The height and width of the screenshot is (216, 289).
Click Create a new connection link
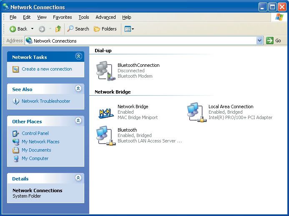coord(47,69)
